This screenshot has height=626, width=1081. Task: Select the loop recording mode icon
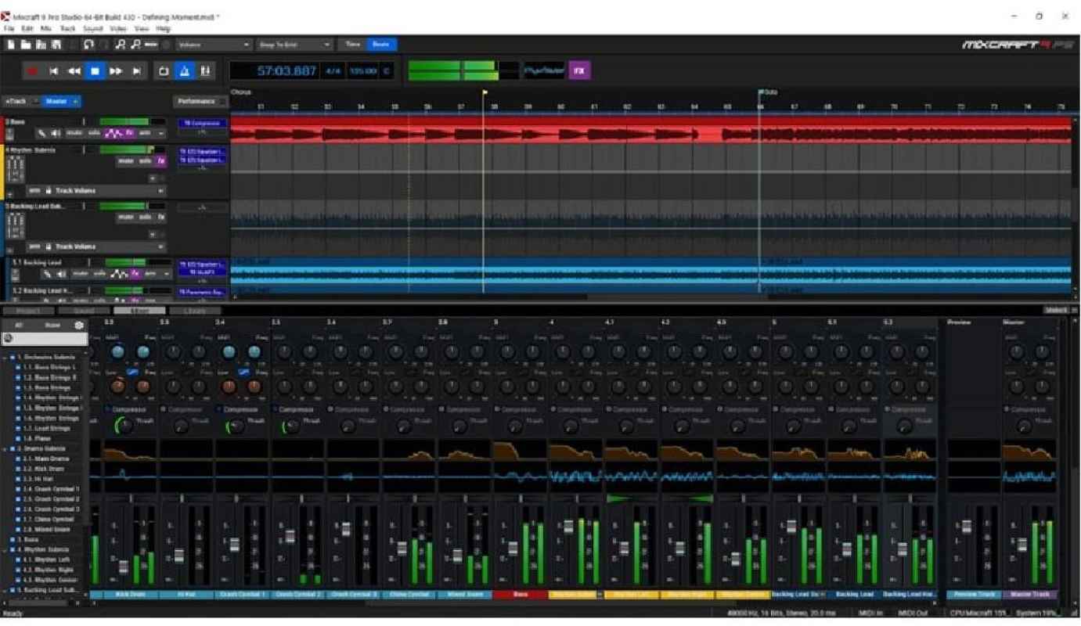coord(164,71)
